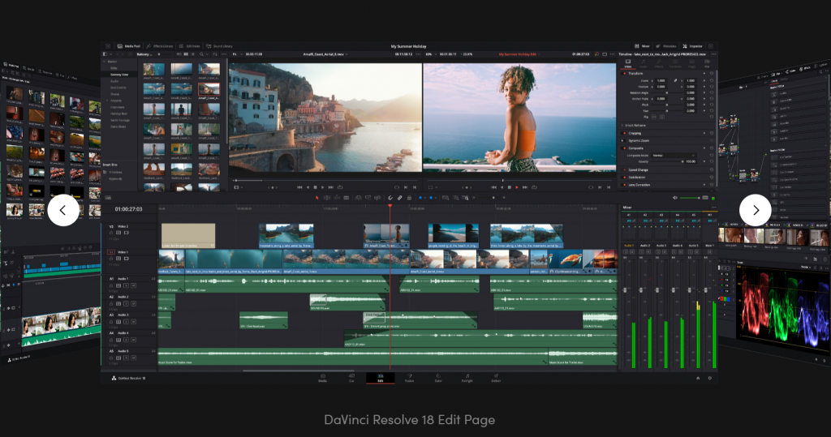This screenshot has width=831, height=437.
Task: Show the previous slide with left arrow
Action: [63, 210]
